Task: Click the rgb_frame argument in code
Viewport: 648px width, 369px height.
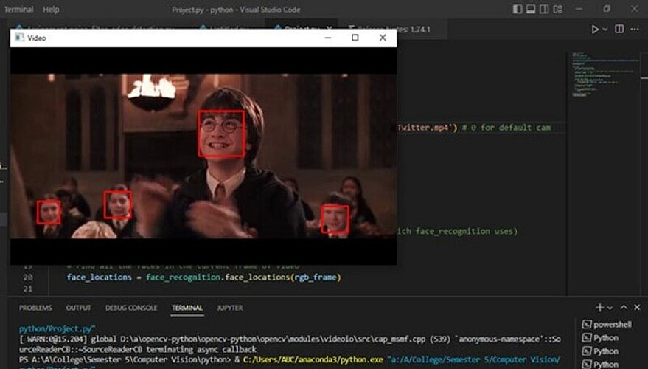Action: coord(316,277)
